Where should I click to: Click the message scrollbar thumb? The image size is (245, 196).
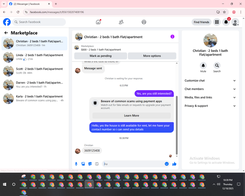(x=176, y=125)
